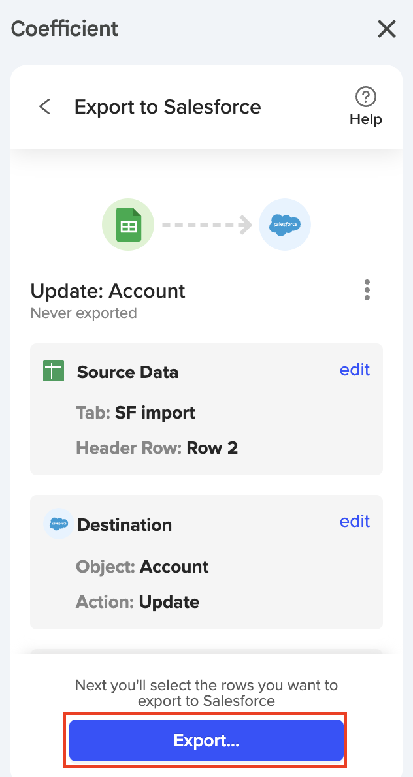Screen dimensions: 413x777
Task: Click the green Google Sheets icon
Action: 128,225
